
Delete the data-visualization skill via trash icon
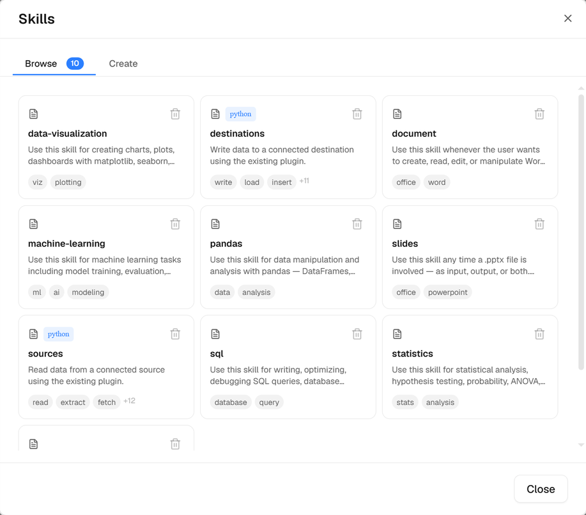[175, 114]
